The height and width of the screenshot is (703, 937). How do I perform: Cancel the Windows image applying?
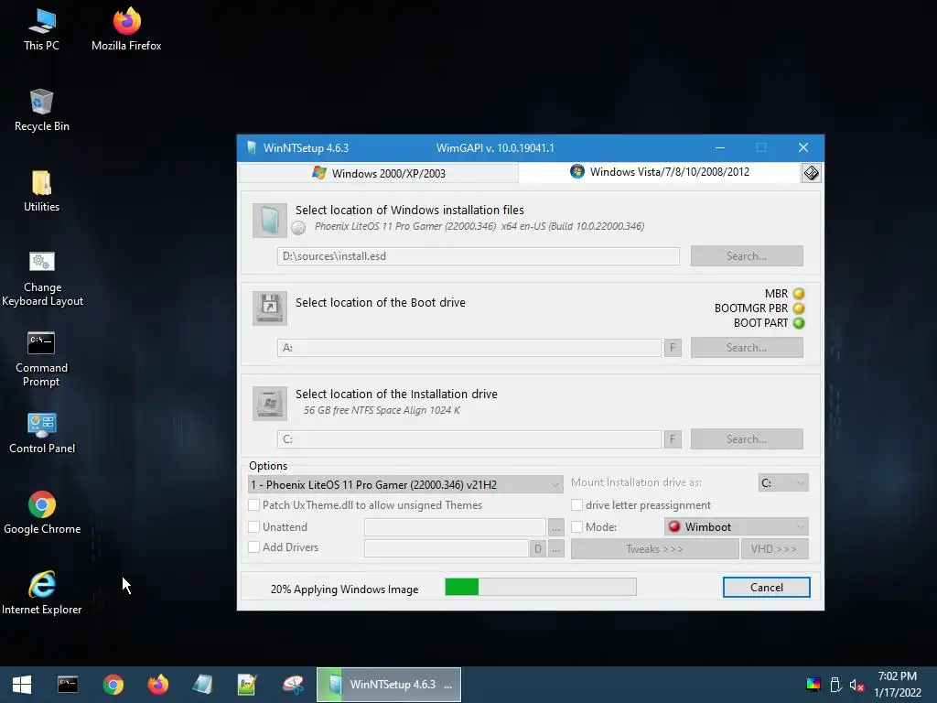pos(766,587)
